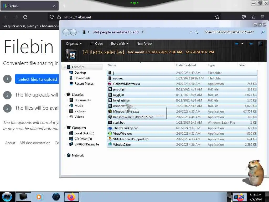269x202 pixels.
Task: Expand the Network tree node
Action: (x=65, y=155)
